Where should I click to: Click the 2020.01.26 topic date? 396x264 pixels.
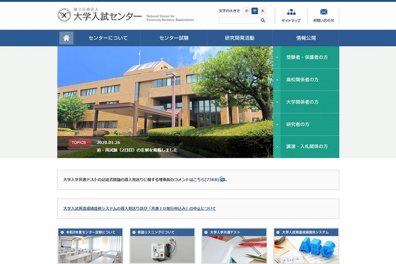point(108,143)
